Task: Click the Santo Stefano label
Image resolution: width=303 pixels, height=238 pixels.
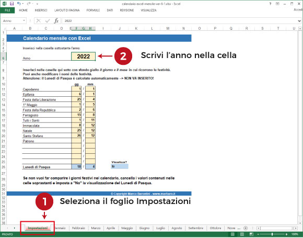Action: 33,136
